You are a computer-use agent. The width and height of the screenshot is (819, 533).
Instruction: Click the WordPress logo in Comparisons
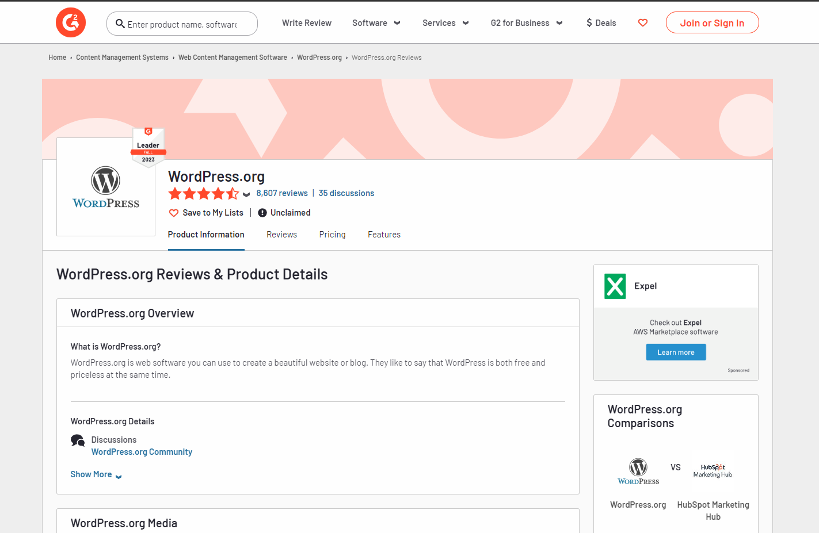coord(638,471)
